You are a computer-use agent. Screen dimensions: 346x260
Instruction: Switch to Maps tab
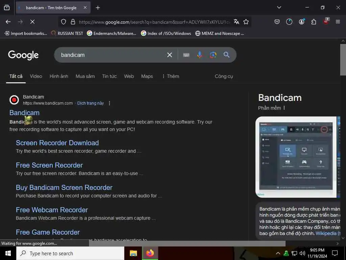point(147,76)
